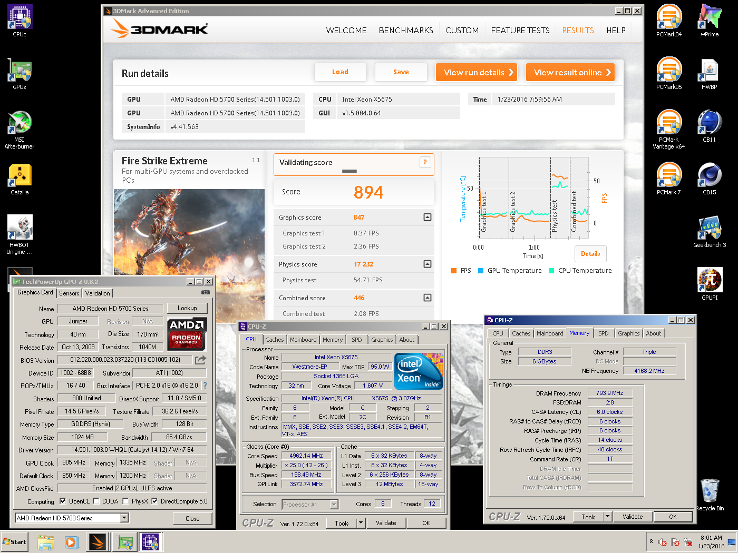Switch to Sensors tab in GPU-Z
Image resolution: width=738 pixels, height=553 pixels.
(x=69, y=293)
